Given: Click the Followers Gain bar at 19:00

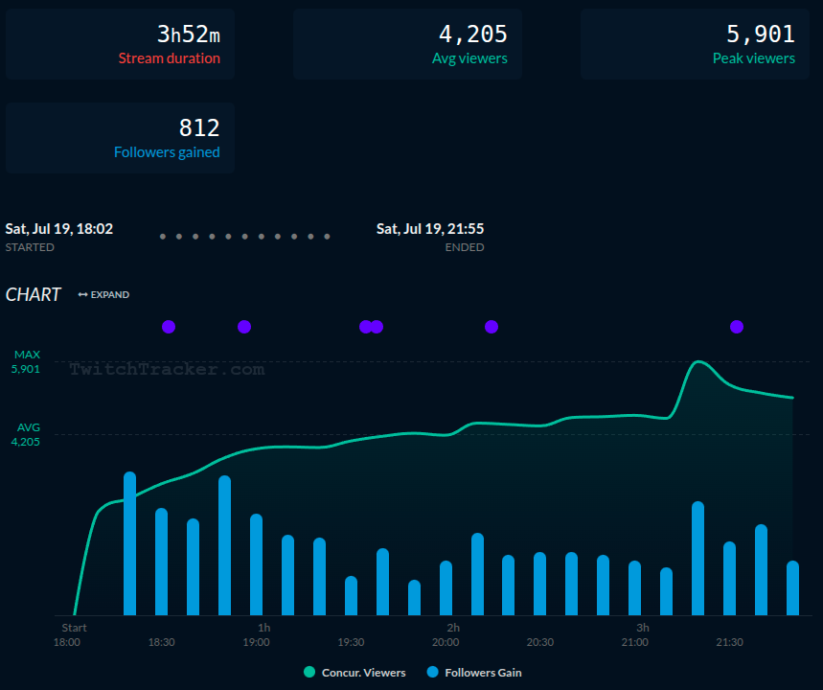Looking at the screenshot, I should tap(256, 564).
